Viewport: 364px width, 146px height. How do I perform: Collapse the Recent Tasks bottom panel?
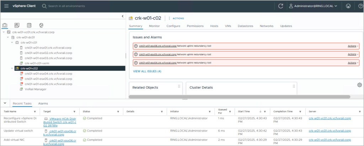click(x=5, y=103)
